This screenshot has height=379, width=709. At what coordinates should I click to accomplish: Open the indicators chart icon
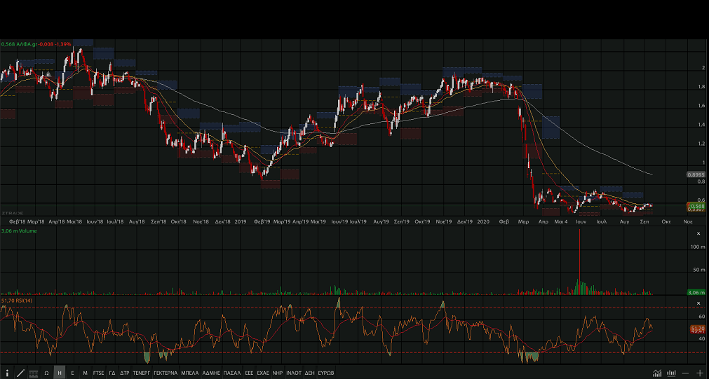tap(657, 373)
